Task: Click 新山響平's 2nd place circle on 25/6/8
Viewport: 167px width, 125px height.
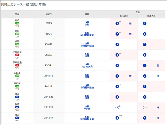Action: coord(117,23)
